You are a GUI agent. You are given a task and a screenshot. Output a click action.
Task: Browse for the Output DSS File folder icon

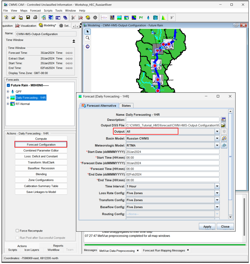click(x=223, y=125)
